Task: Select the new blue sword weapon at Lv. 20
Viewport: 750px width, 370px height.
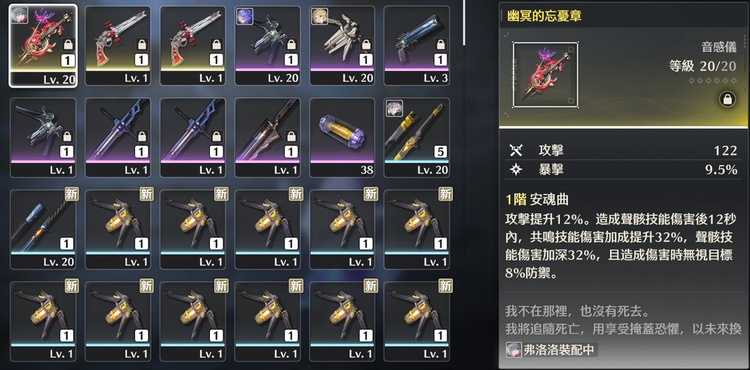Action: pyautogui.click(x=43, y=229)
